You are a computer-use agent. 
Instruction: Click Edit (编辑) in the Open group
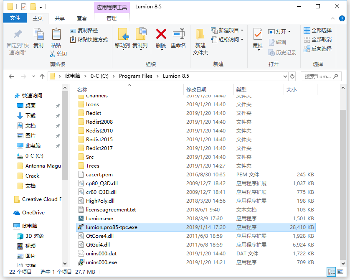point(277,42)
